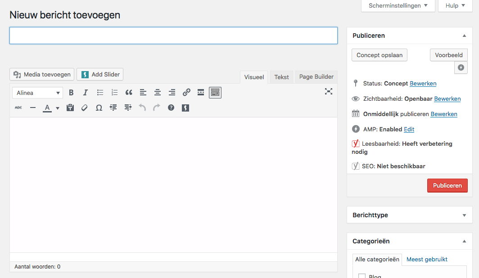Image resolution: width=479 pixels, height=278 pixels.
Task: Toggle paste as text mode
Action: (x=70, y=108)
